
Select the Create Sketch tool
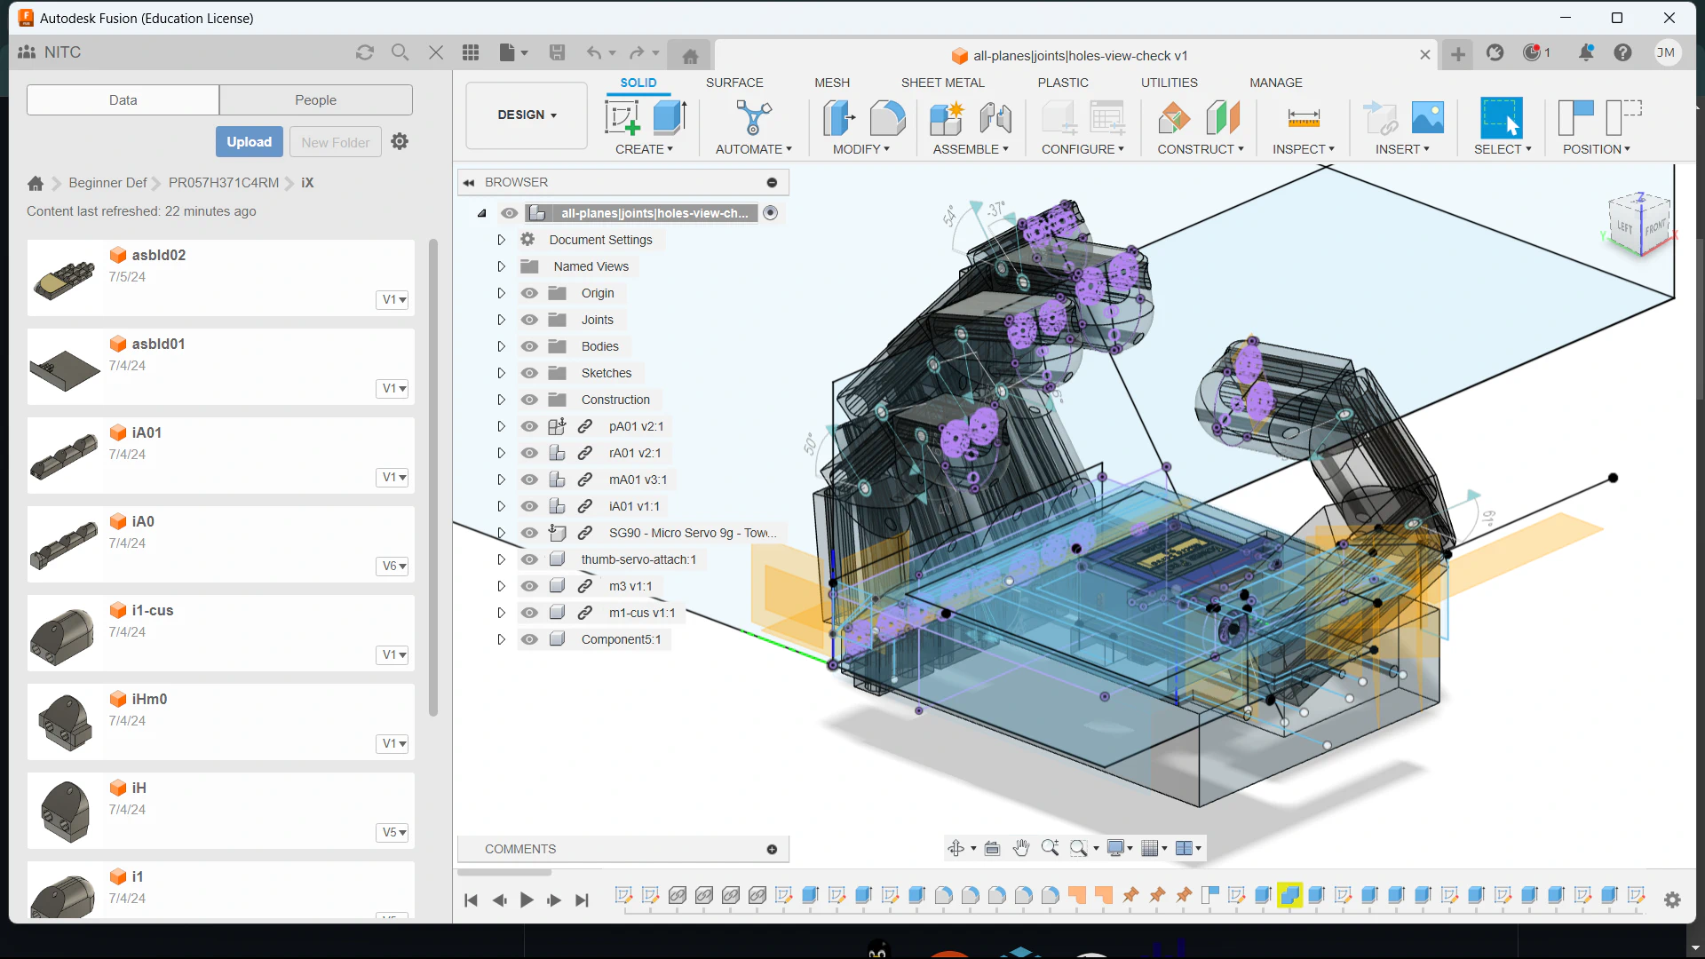pos(623,118)
